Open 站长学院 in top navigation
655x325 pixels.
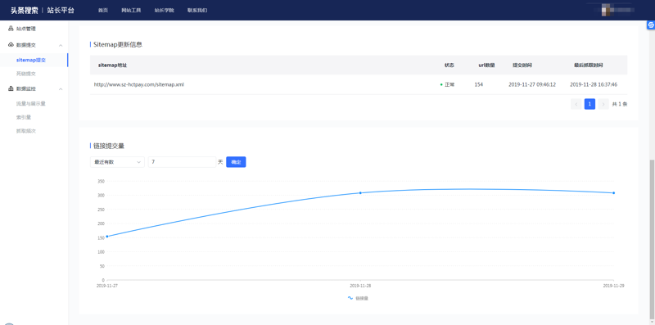click(x=165, y=10)
